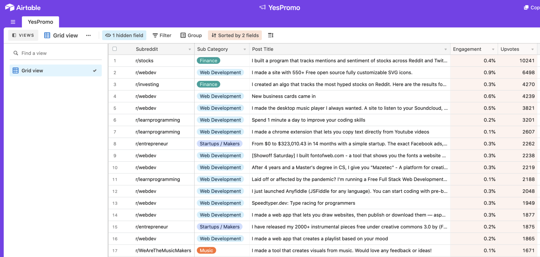Open the Grid view options via the ellipsis
The width and height of the screenshot is (540, 257).
coord(88,35)
